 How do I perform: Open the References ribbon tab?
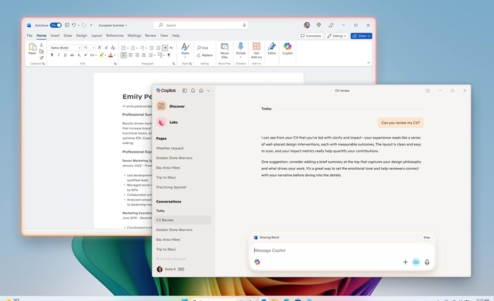tap(115, 36)
